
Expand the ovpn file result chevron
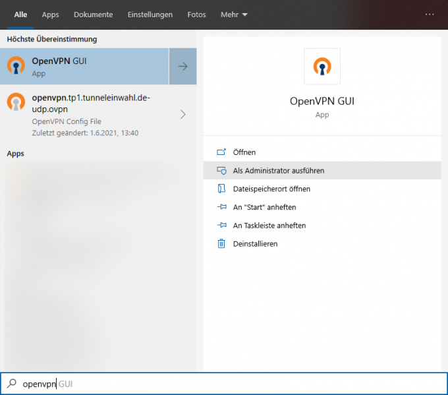coord(183,114)
